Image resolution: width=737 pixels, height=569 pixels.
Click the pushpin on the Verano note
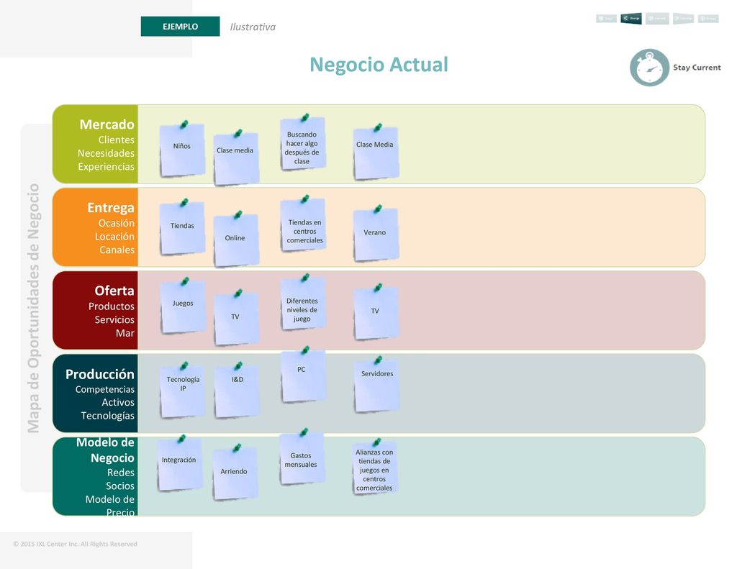point(377,209)
